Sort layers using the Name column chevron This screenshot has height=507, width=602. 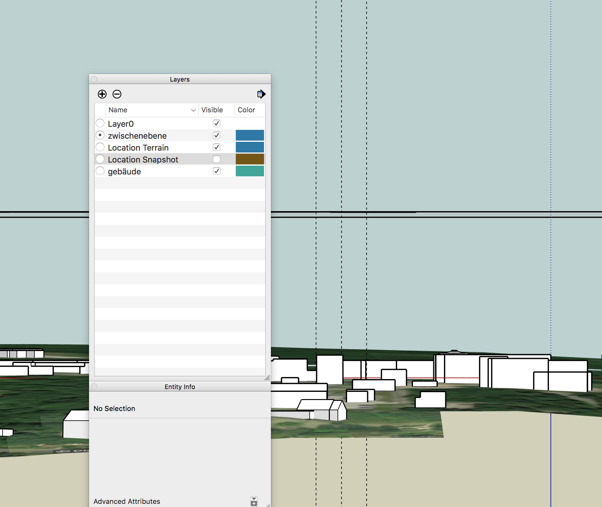[x=193, y=110]
